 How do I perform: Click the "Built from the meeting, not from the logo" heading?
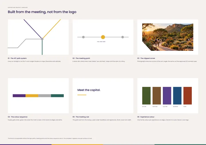tap(42, 12)
